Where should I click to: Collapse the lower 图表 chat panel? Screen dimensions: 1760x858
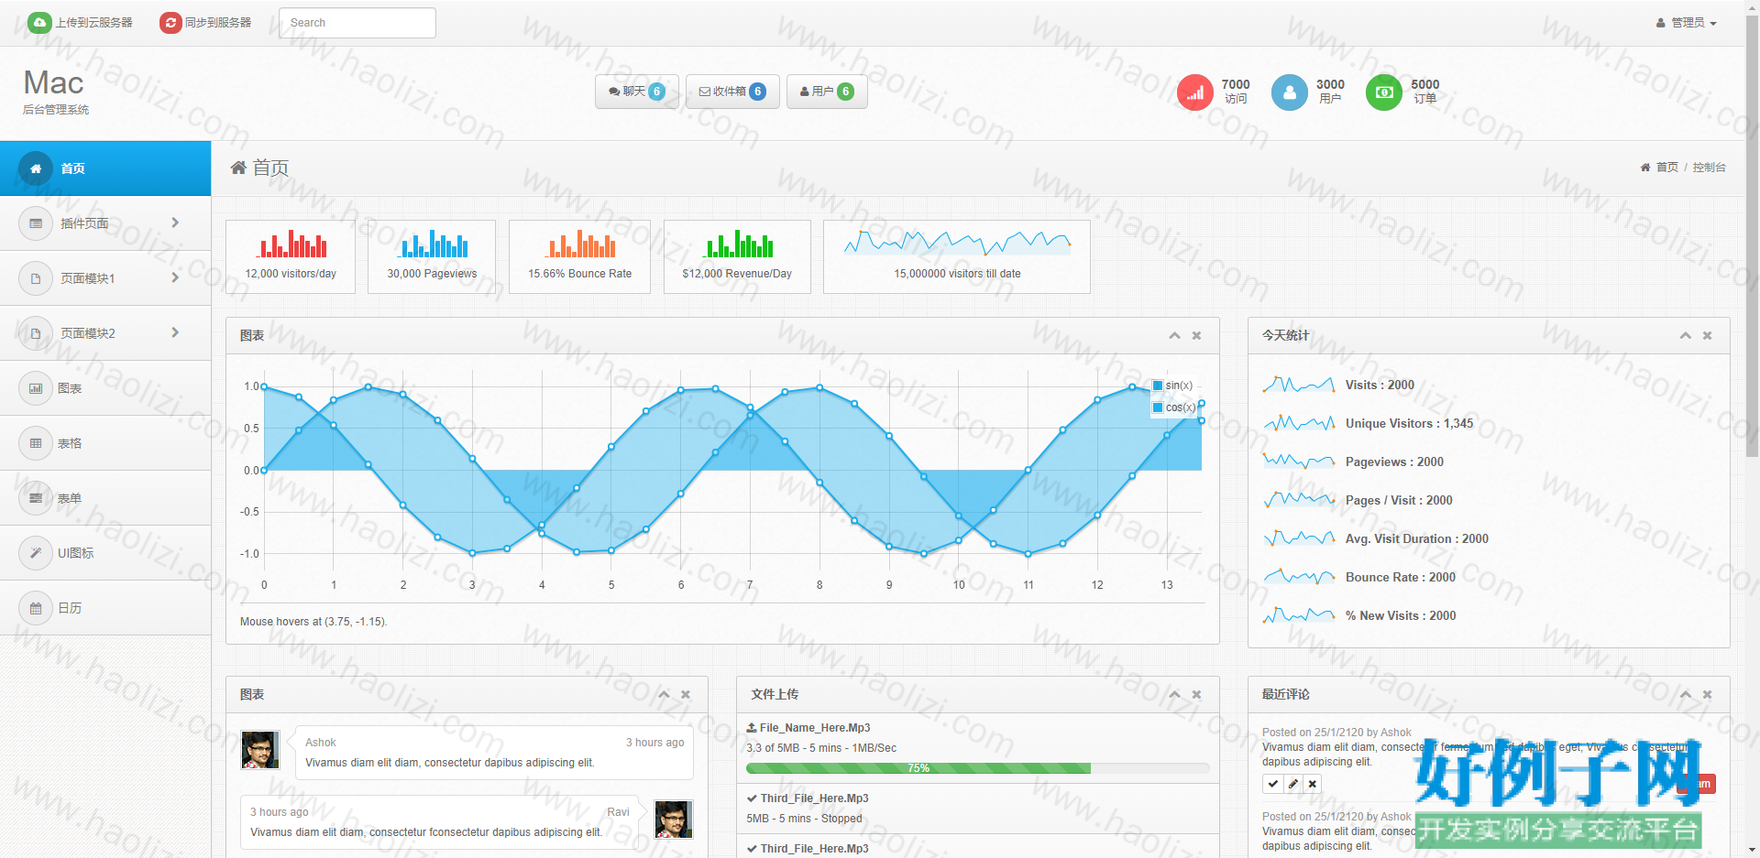(x=664, y=695)
